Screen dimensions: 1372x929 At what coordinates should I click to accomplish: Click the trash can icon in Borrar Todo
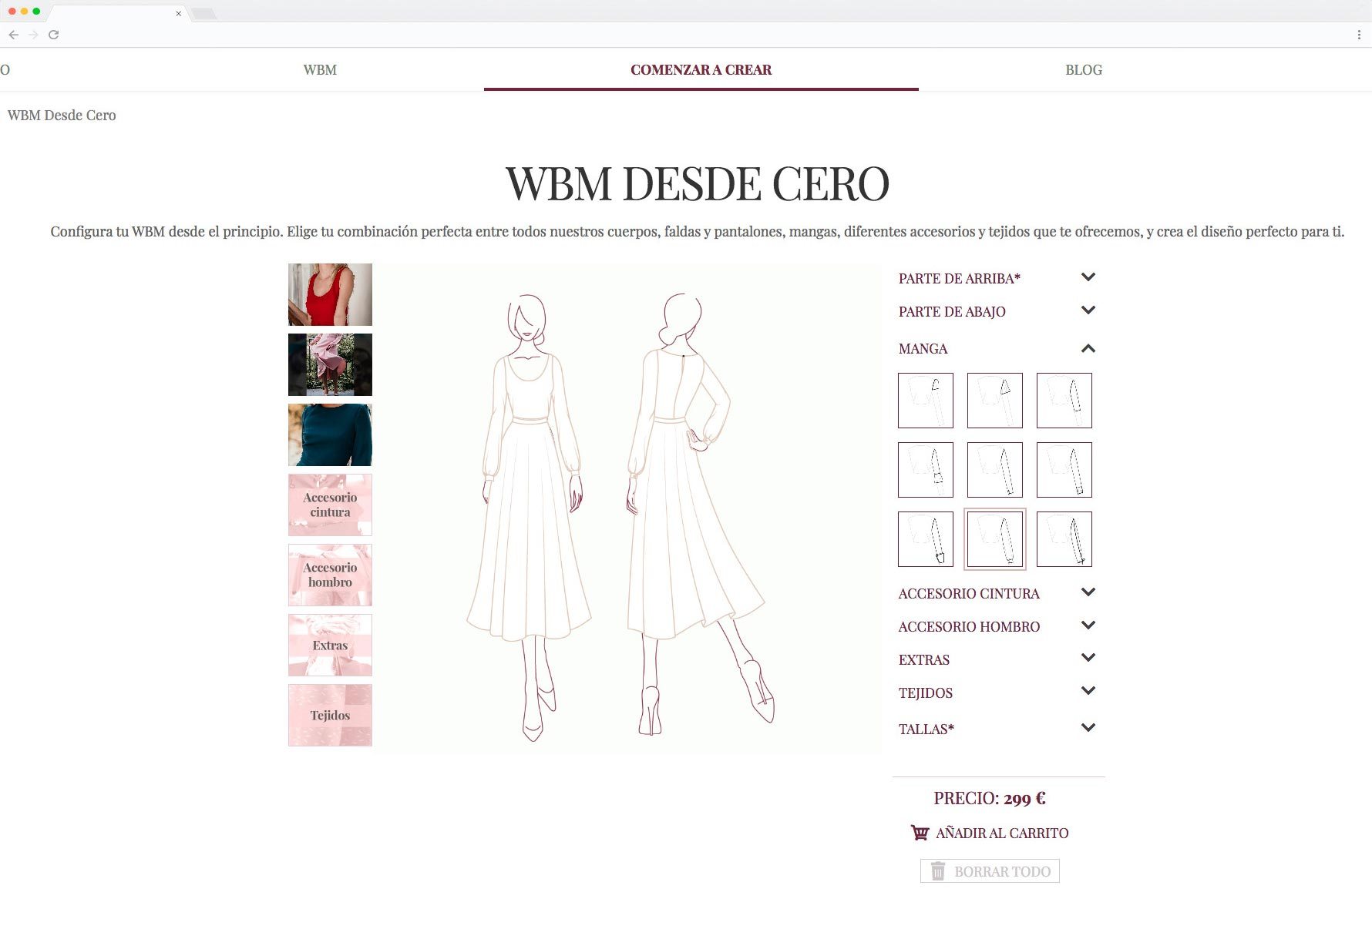pyautogui.click(x=938, y=871)
